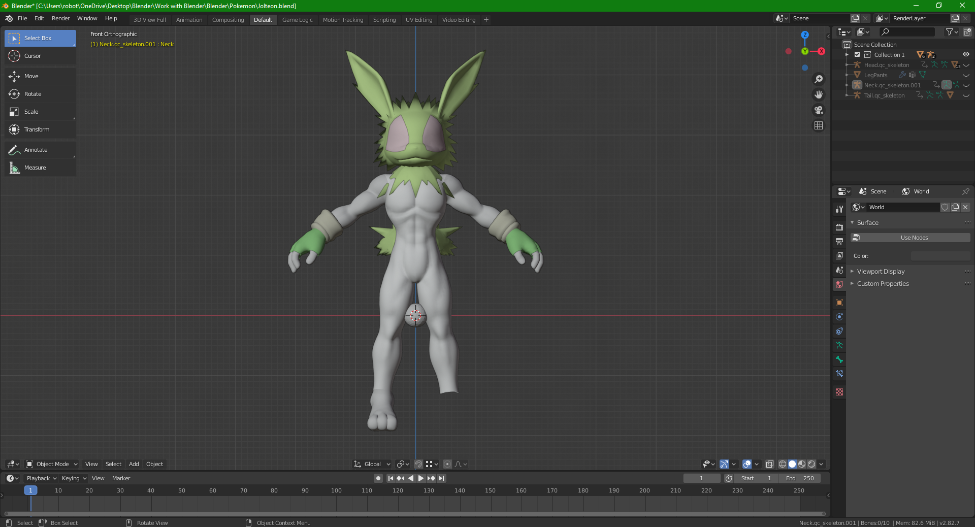975x527 pixels.
Task: Toggle X-ray mode button
Action: point(769,464)
